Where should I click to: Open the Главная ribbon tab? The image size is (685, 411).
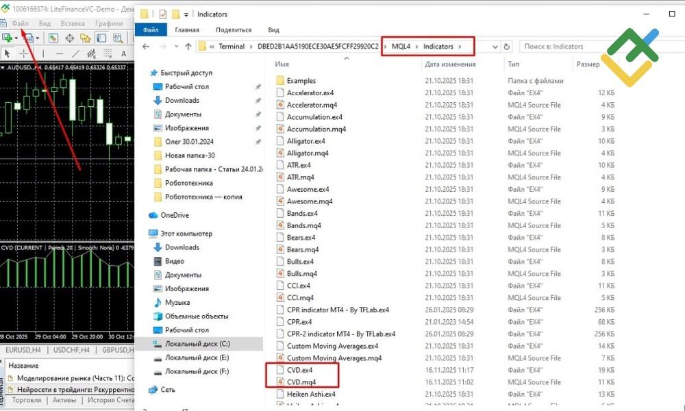pos(187,29)
